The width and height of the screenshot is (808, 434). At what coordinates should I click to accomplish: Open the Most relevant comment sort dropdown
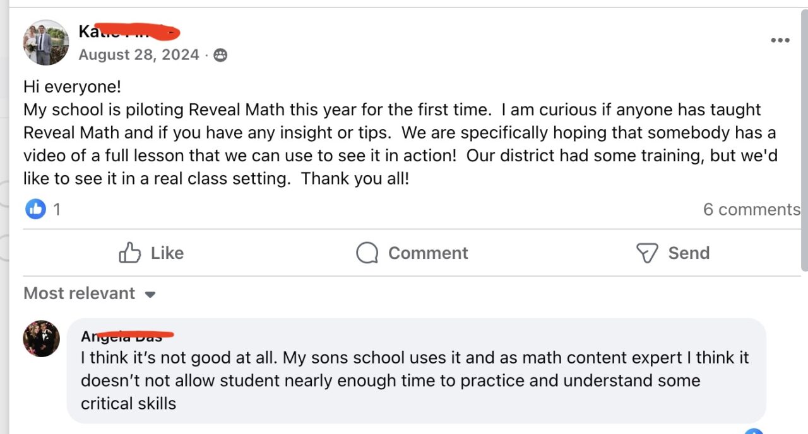tap(80, 294)
